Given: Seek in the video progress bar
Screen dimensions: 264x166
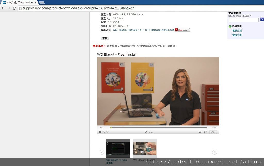Looking at the screenshot, I should pos(159,128).
